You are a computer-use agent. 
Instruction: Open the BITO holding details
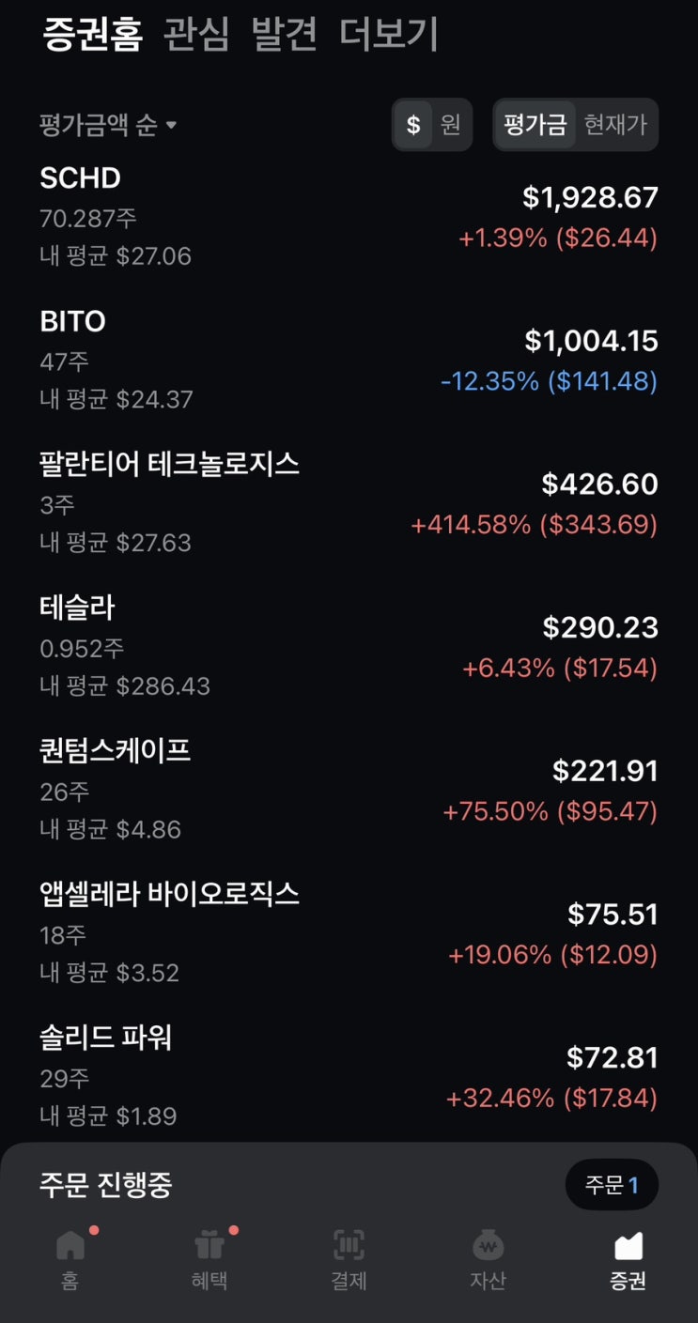[x=348, y=361]
